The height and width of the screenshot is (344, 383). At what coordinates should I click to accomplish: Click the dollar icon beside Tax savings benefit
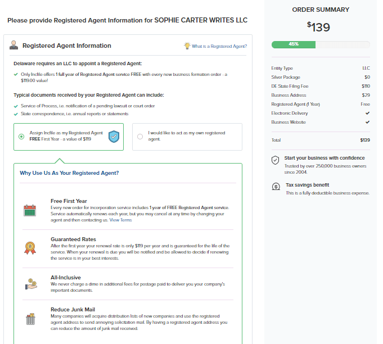pos(275,187)
